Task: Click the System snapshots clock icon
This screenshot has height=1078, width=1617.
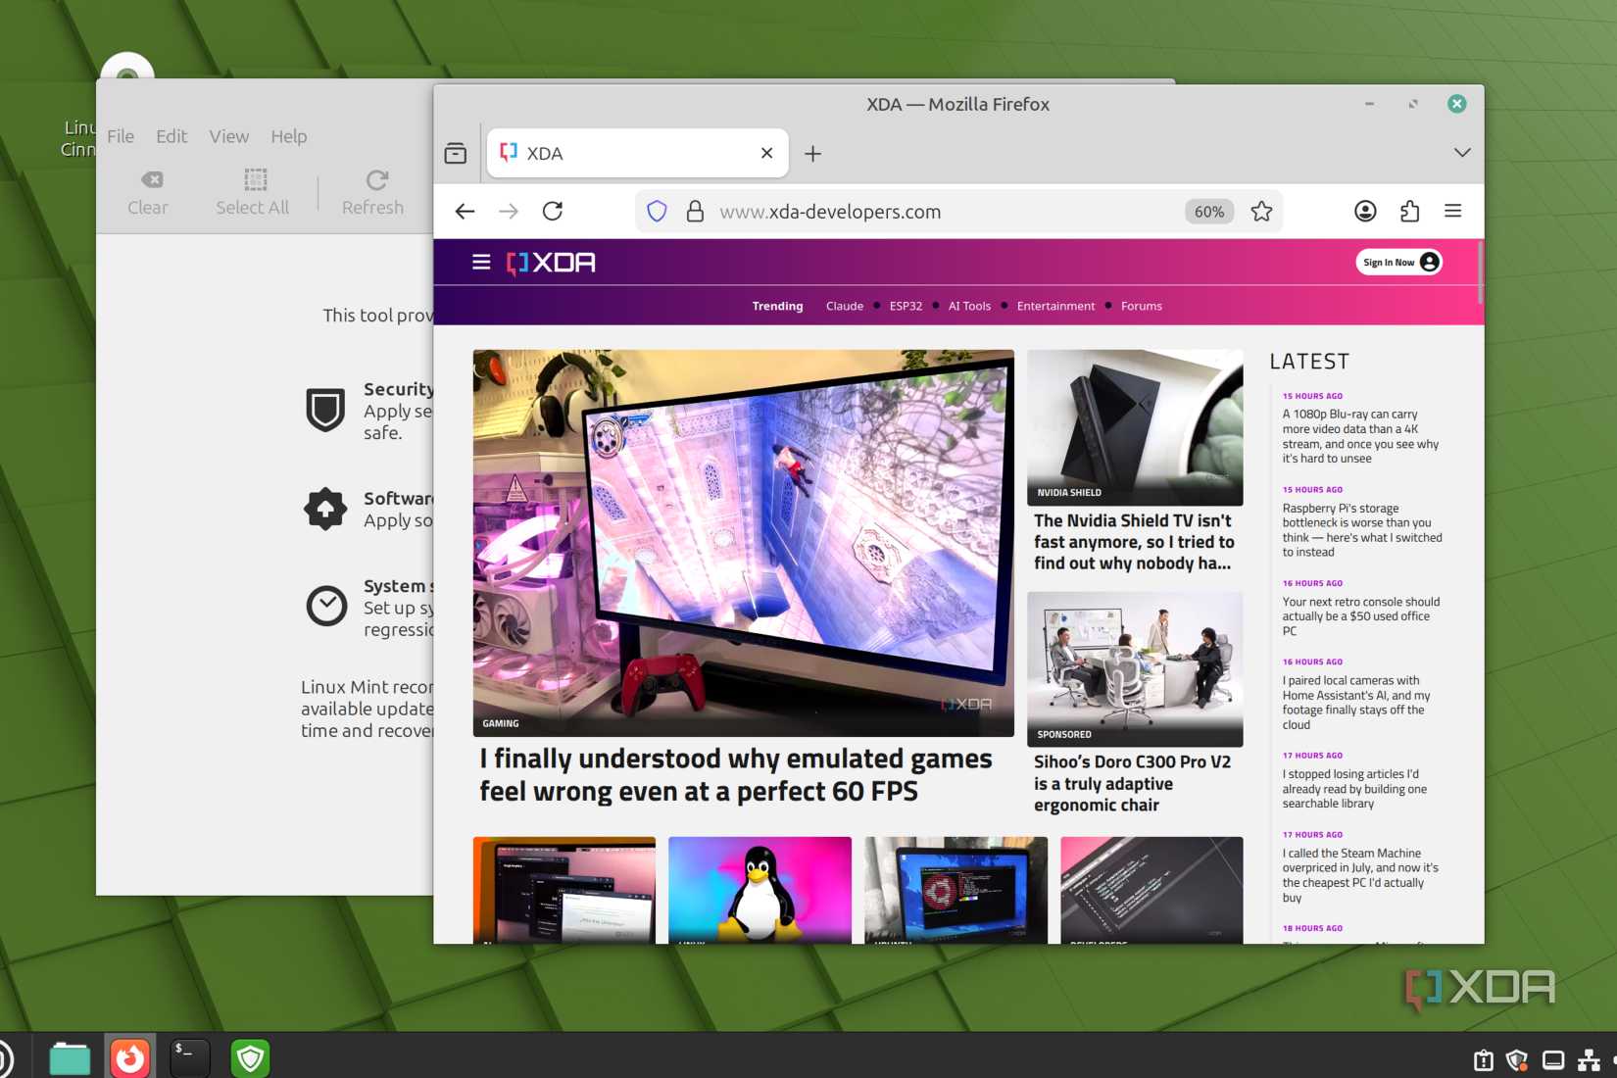Action: 326,606
